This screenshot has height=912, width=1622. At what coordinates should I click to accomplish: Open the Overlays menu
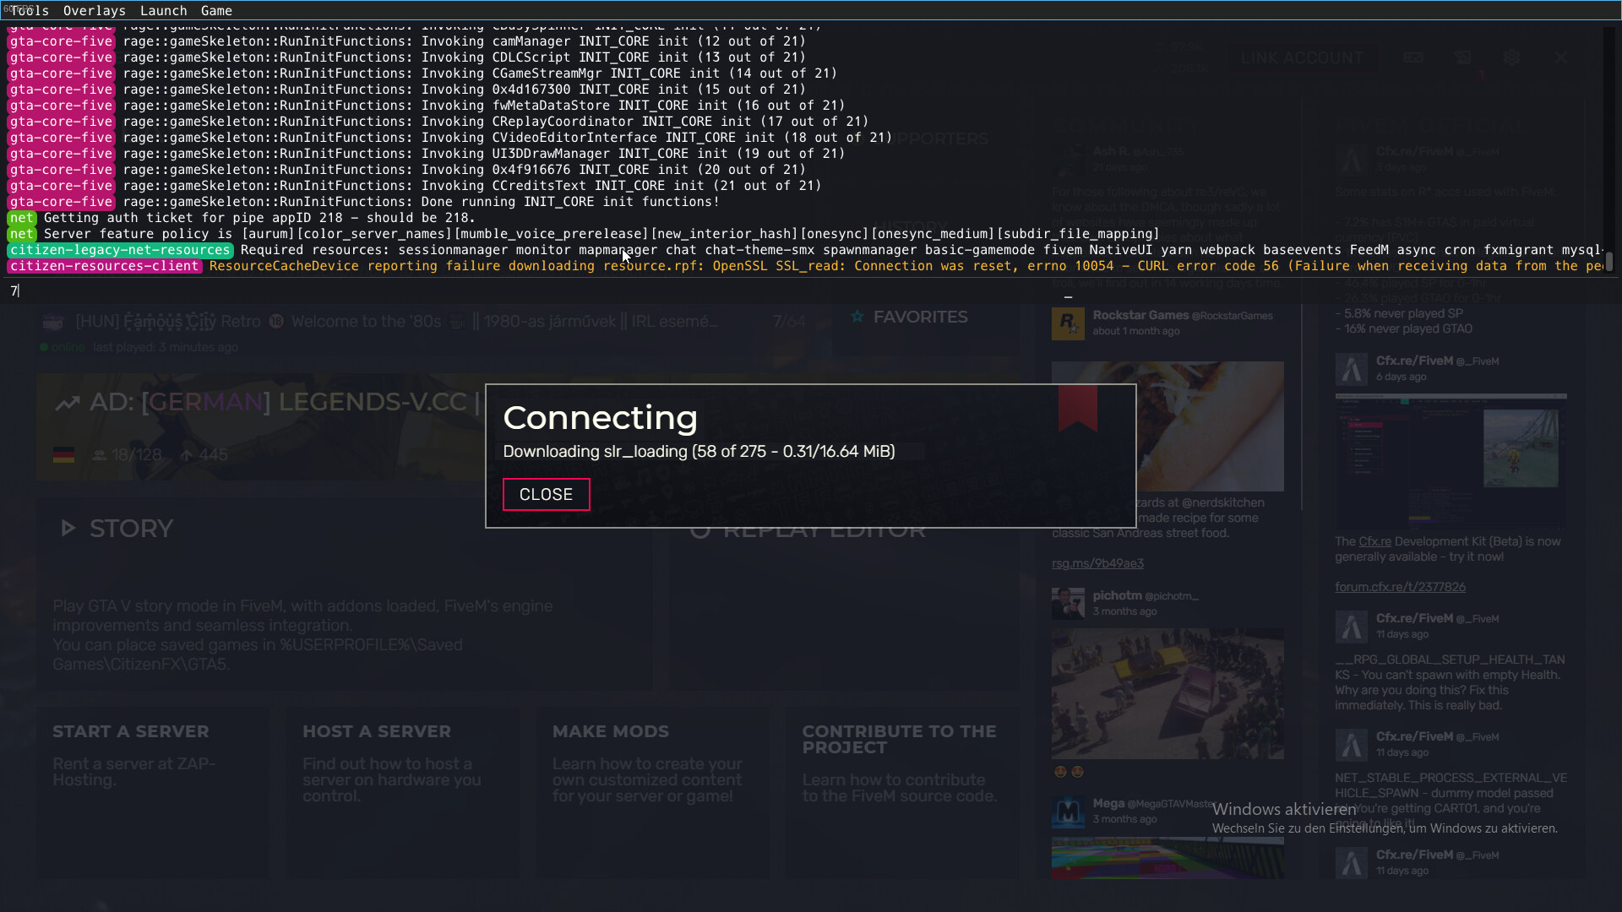(95, 10)
